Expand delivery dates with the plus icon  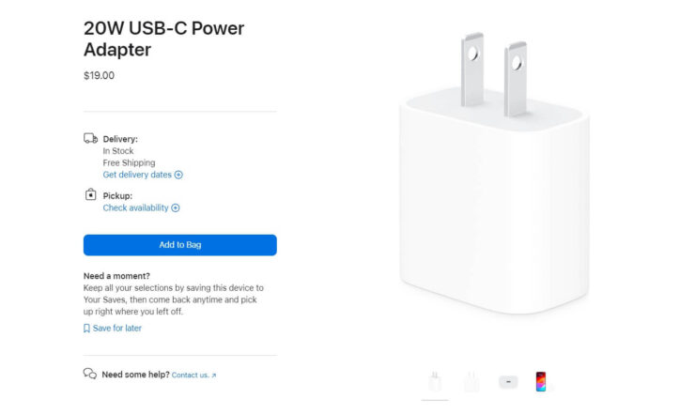tap(178, 175)
